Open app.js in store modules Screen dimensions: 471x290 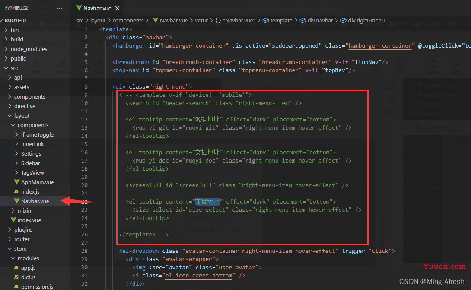(x=28, y=268)
